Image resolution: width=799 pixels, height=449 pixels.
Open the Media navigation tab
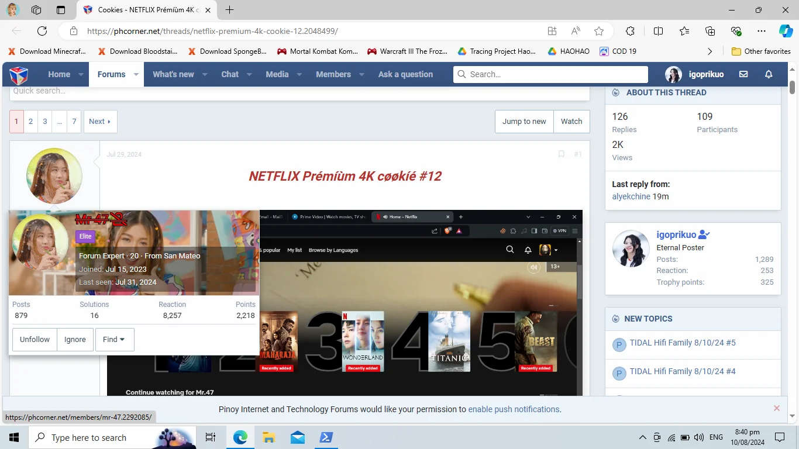(277, 74)
